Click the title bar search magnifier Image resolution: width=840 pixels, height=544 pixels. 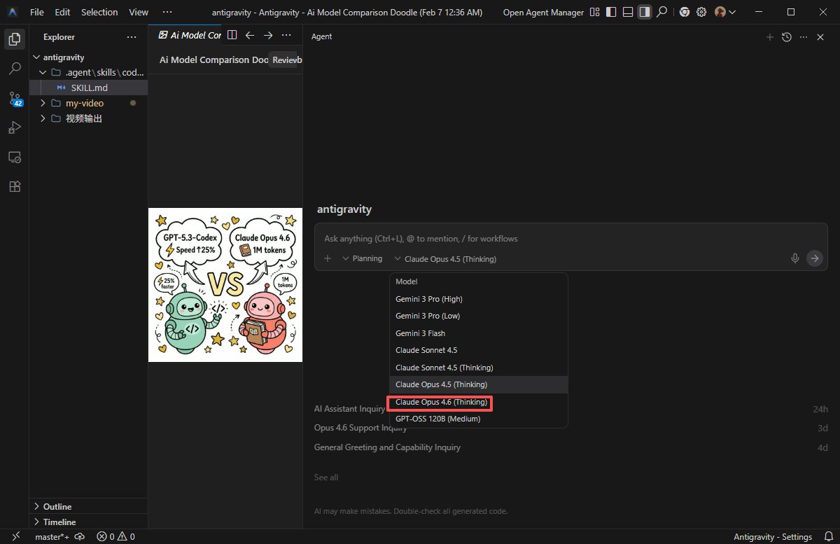pos(661,12)
